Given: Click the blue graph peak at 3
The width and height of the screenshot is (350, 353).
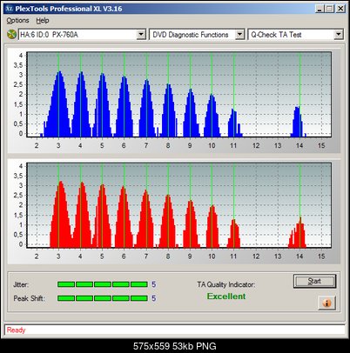Looking at the screenshot, I should coord(59,103).
